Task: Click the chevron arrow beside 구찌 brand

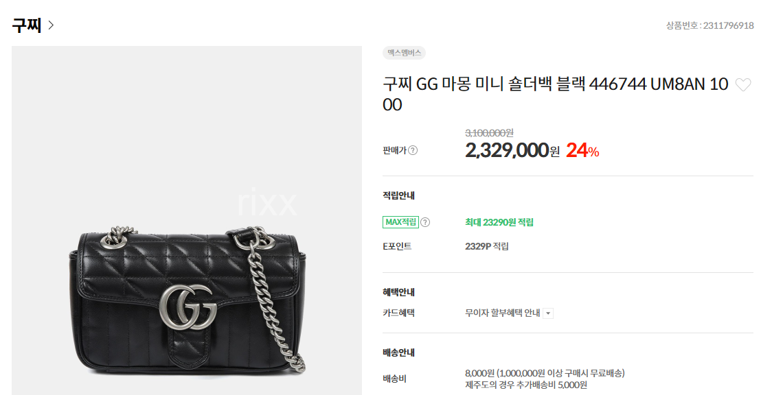Action: tap(51, 25)
